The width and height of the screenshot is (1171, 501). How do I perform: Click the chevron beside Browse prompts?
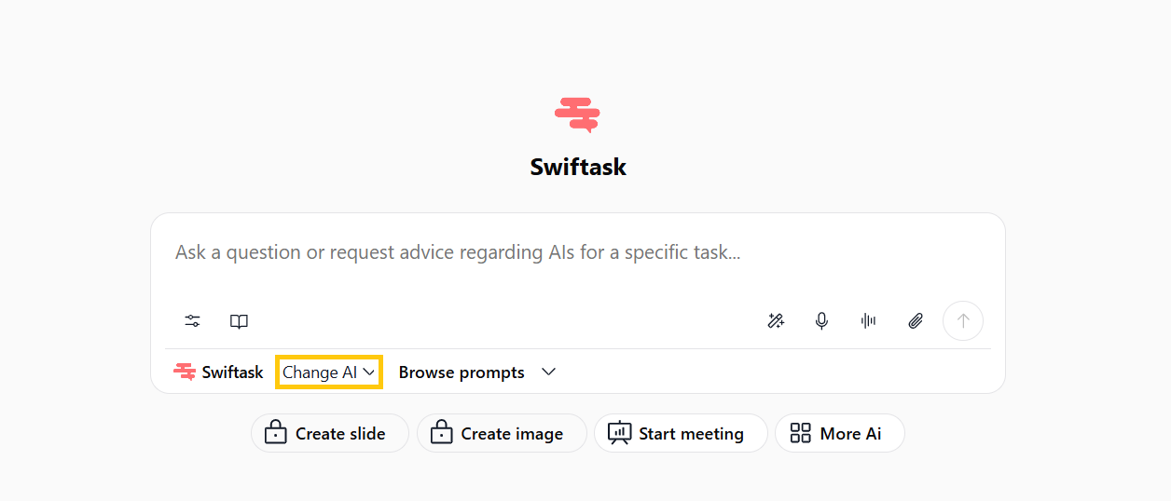(x=549, y=372)
